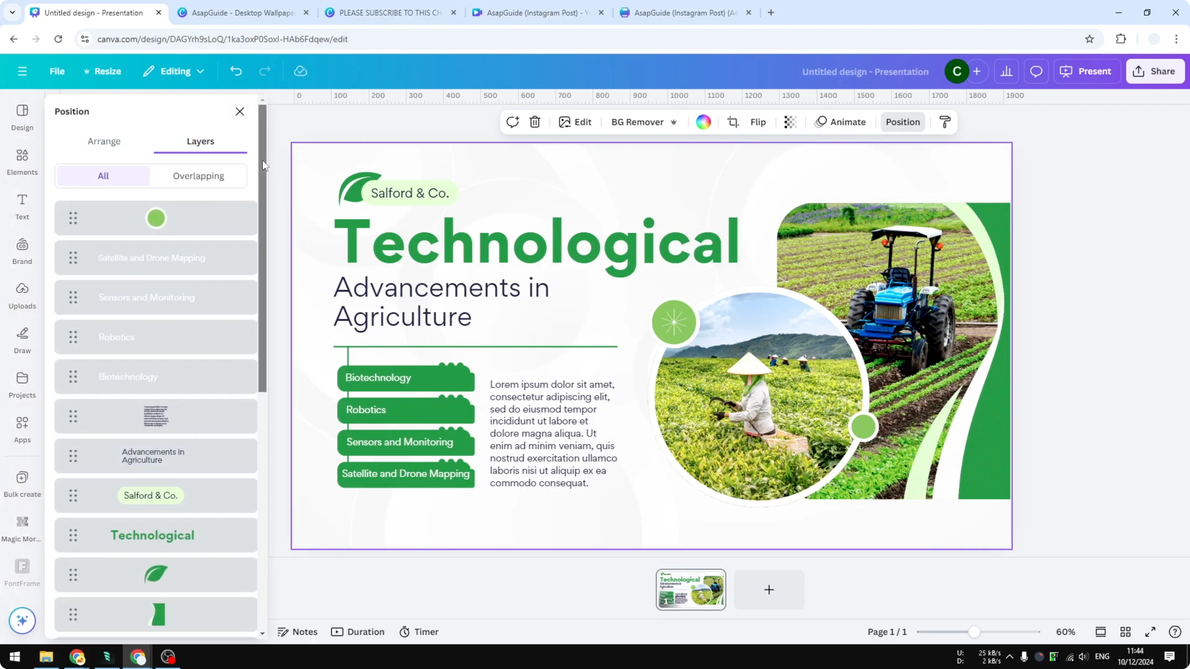The image size is (1190, 669).
Task: Click the page thumbnail at the bottom
Action: tap(690, 589)
